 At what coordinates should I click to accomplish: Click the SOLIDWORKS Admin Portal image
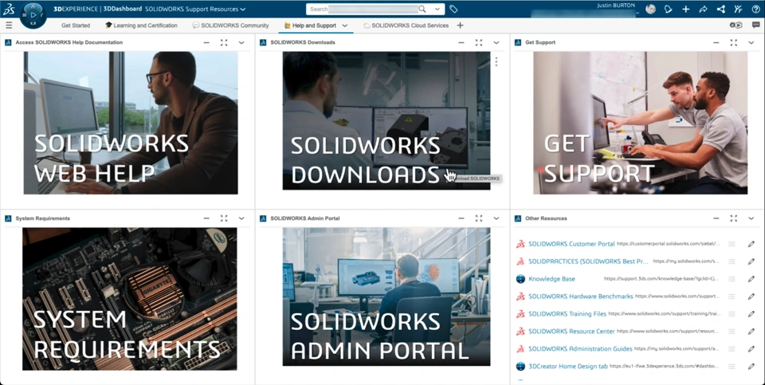386,297
